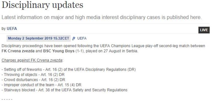Click 'UEFA Disciplinary Regulations (DR)' text

click(105, 70)
